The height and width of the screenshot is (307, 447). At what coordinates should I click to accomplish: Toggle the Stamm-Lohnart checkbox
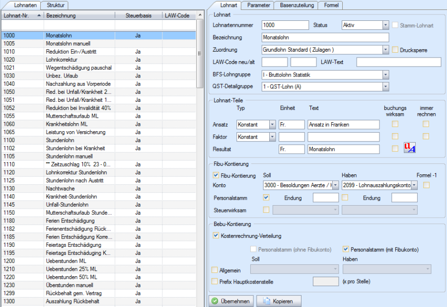[x=395, y=25]
